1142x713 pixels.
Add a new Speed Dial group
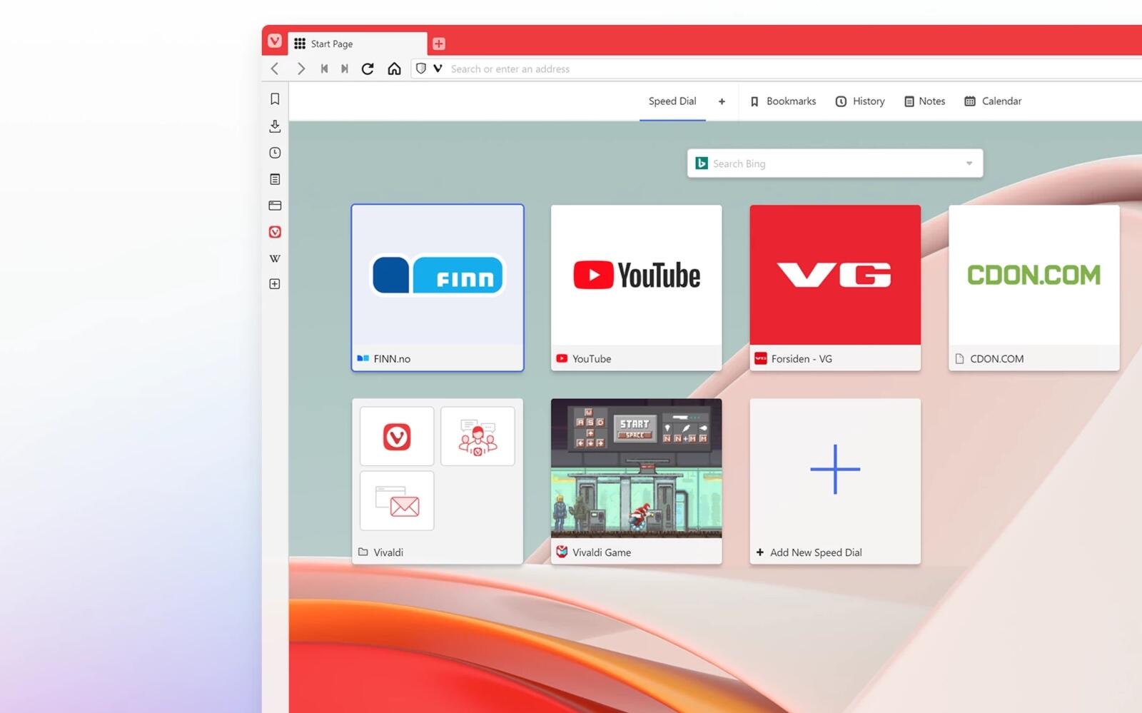(722, 101)
